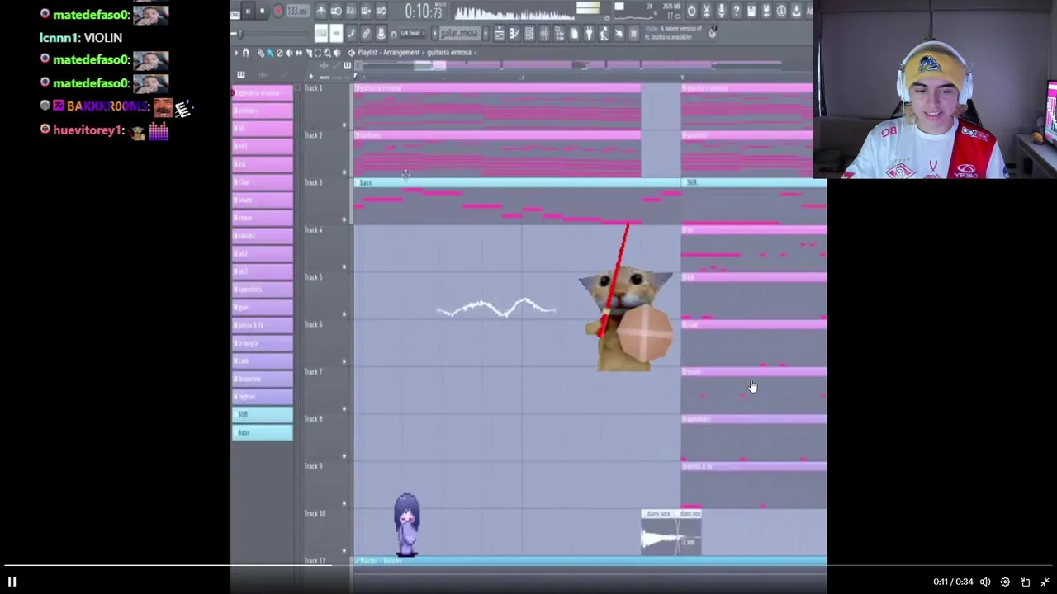Click the FL Studio pause transport button
Viewport: 1057px width, 594px height.
(248, 11)
